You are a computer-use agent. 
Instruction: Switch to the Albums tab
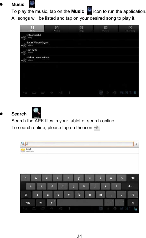[57, 28]
